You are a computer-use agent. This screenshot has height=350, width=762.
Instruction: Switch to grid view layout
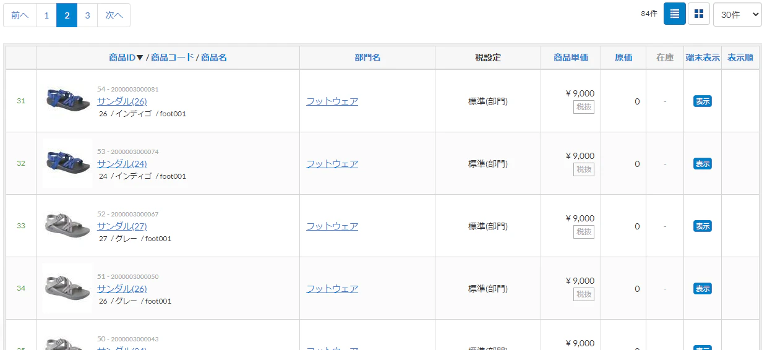pyautogui.click(x=699, y=14)
